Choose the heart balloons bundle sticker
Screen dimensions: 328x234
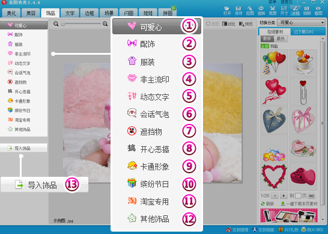(275, 63)
